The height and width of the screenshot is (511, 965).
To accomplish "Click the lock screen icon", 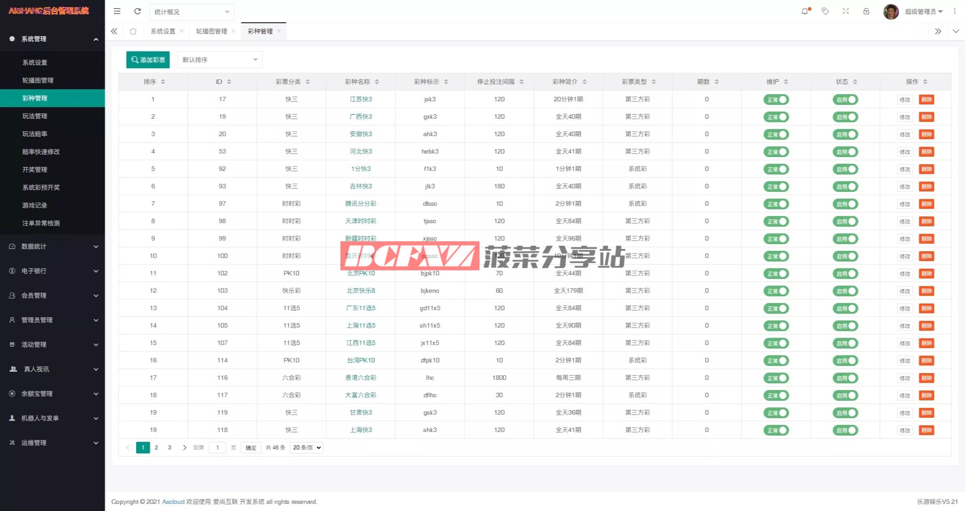I will (x=866, y=11).
